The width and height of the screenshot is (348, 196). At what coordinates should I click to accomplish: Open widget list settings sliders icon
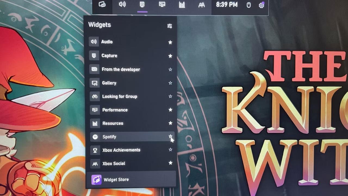click(170, 26)
